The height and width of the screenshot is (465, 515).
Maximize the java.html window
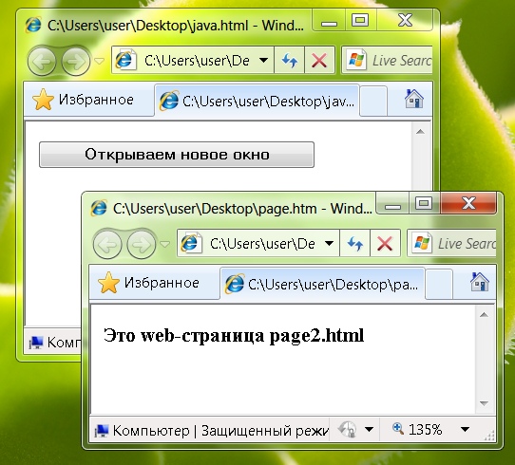(360, 21)
